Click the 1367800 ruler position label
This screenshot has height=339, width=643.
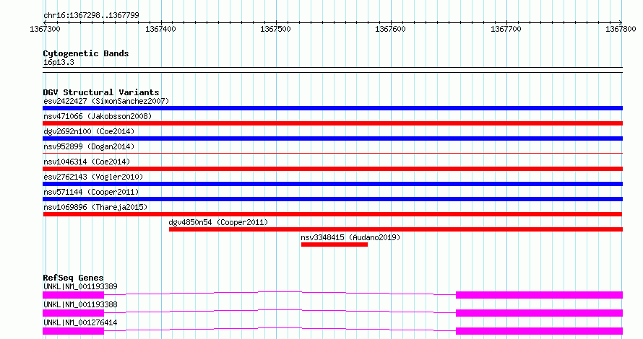(x=621, y=29)
